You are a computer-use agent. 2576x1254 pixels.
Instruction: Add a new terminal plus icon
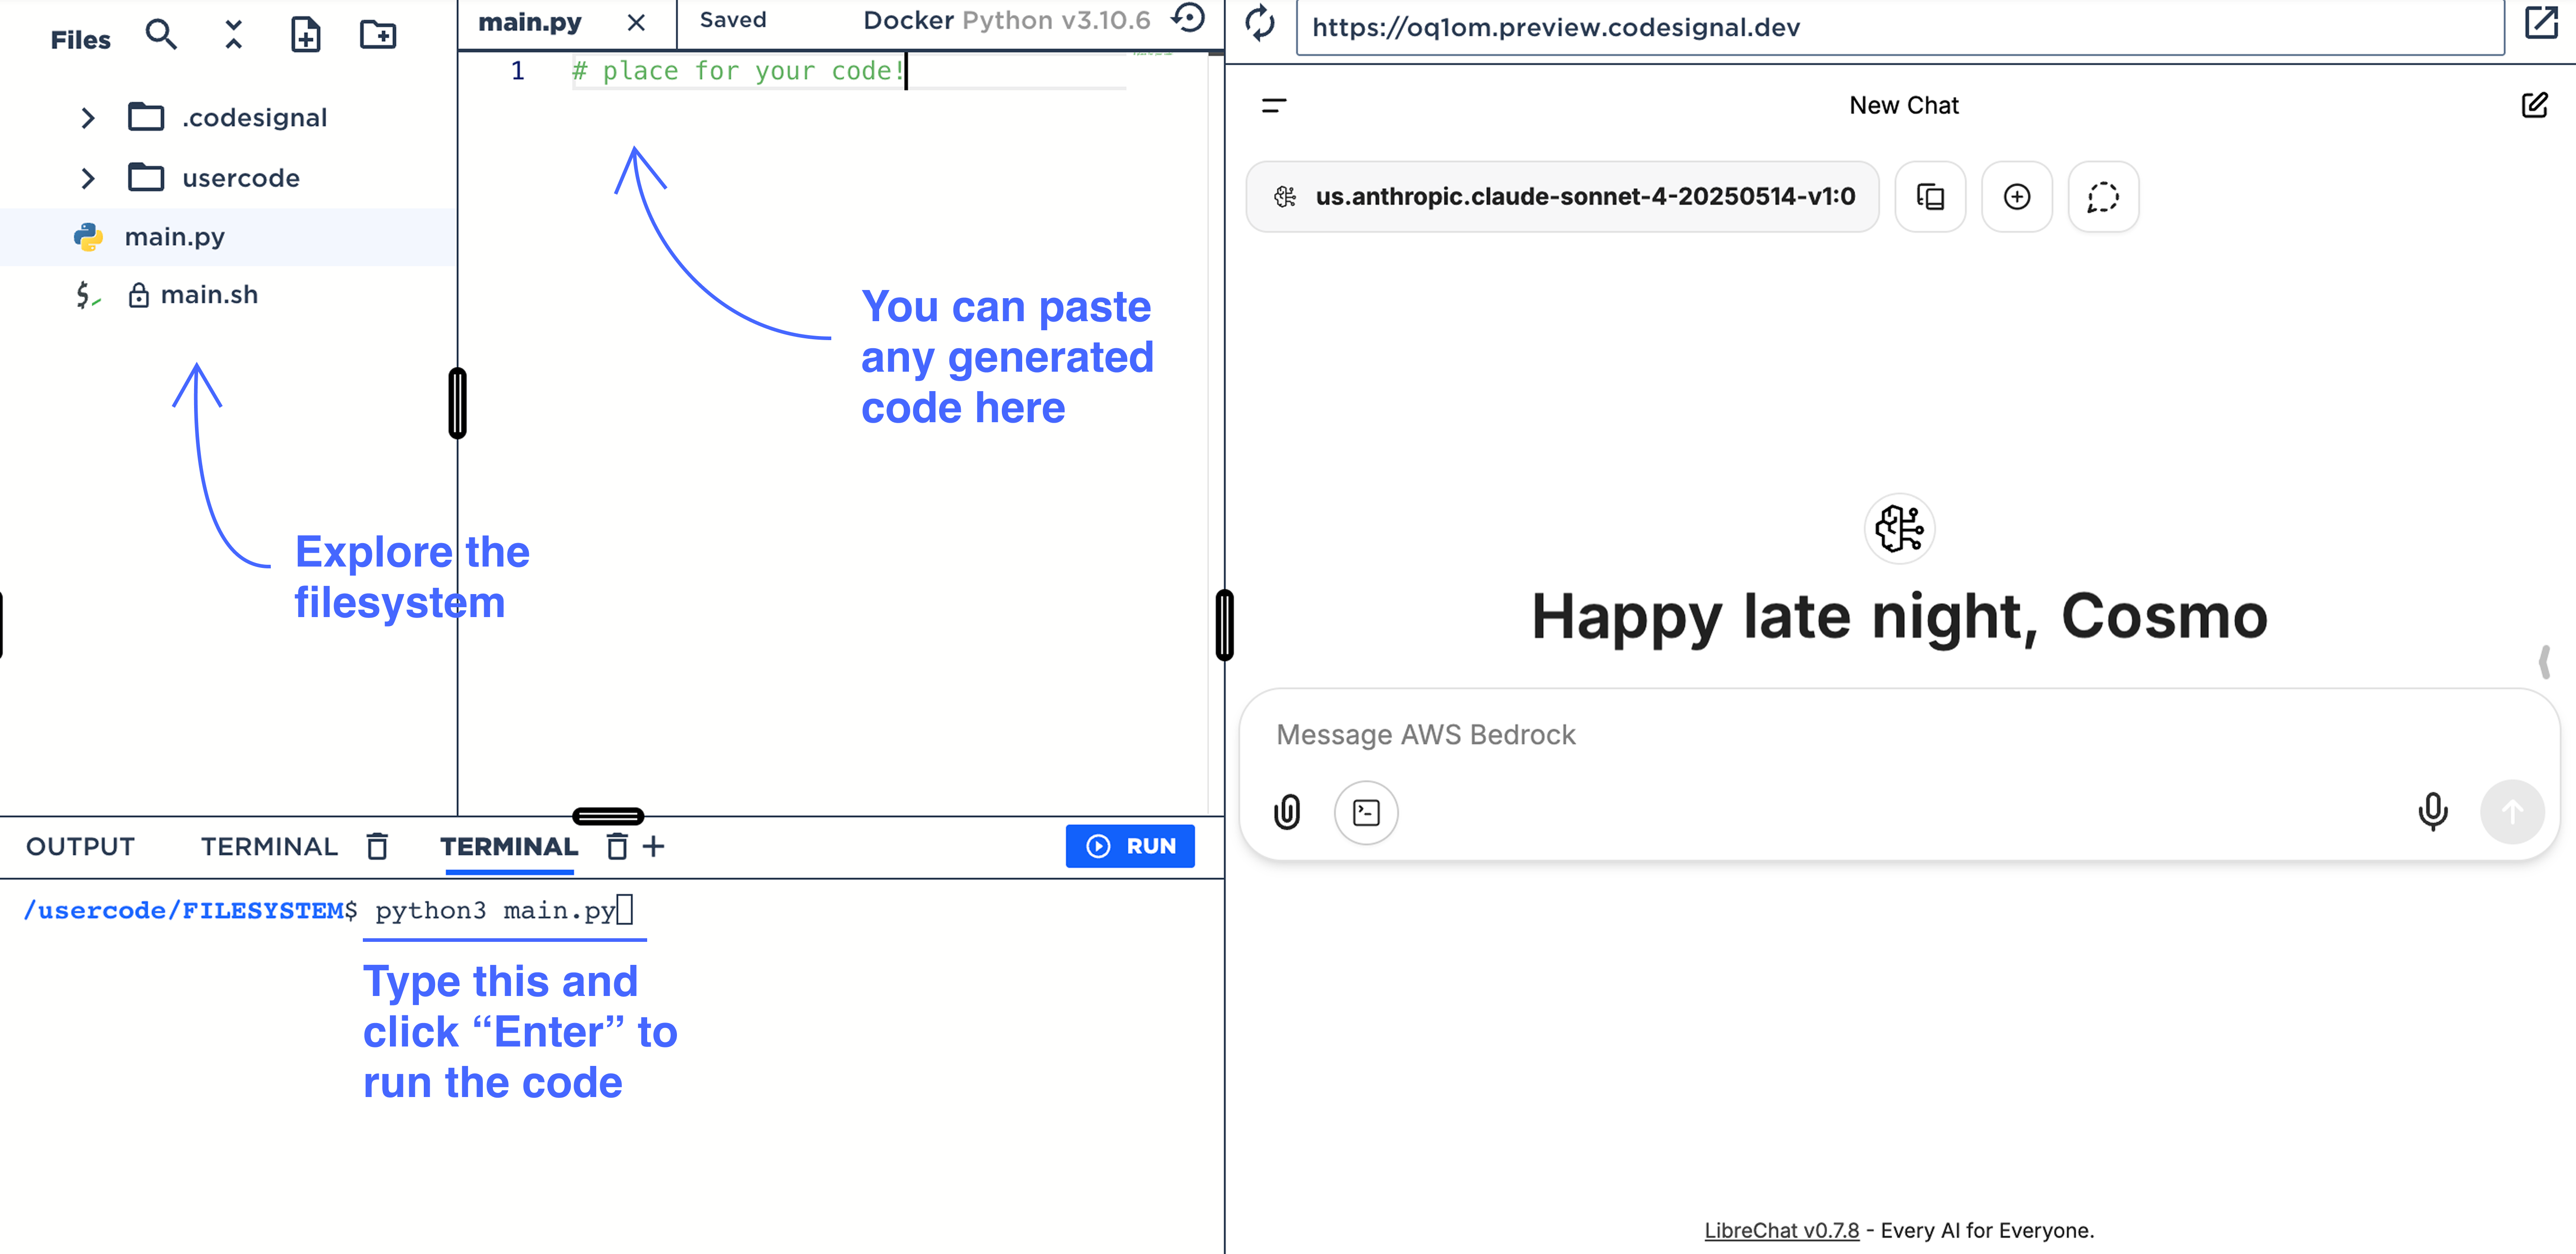pos(653,846)
